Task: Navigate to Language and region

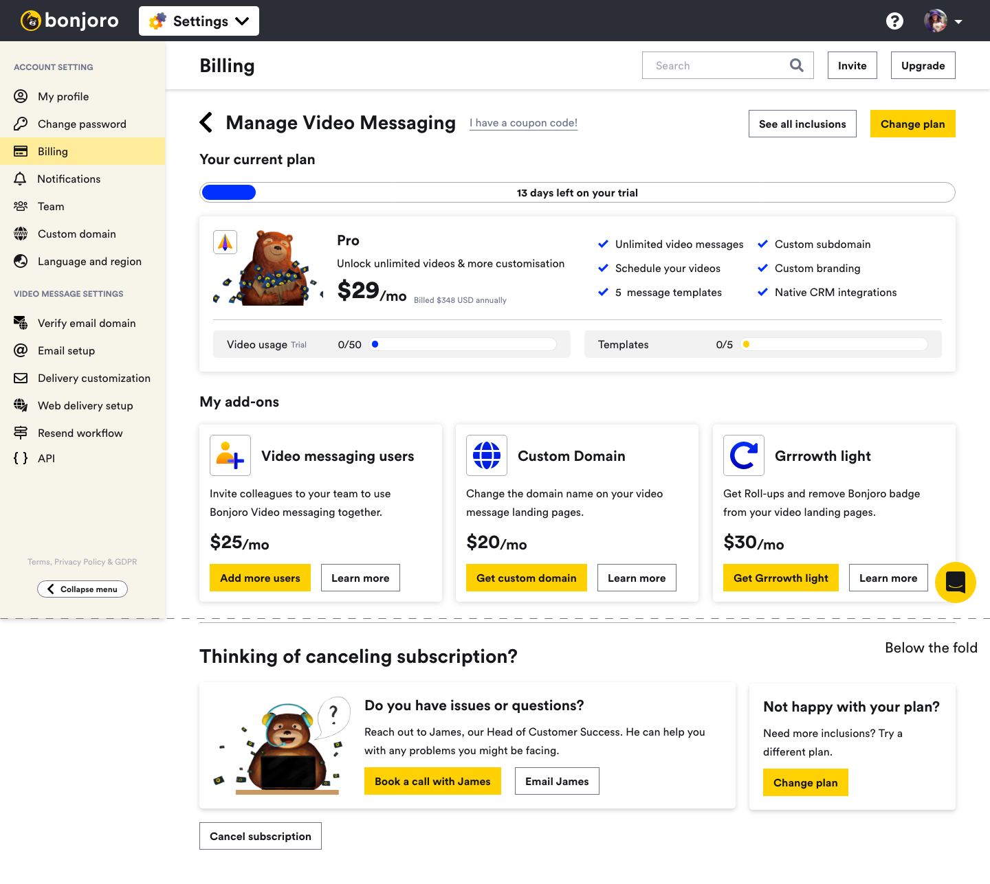Action: (x=82, y=261)
